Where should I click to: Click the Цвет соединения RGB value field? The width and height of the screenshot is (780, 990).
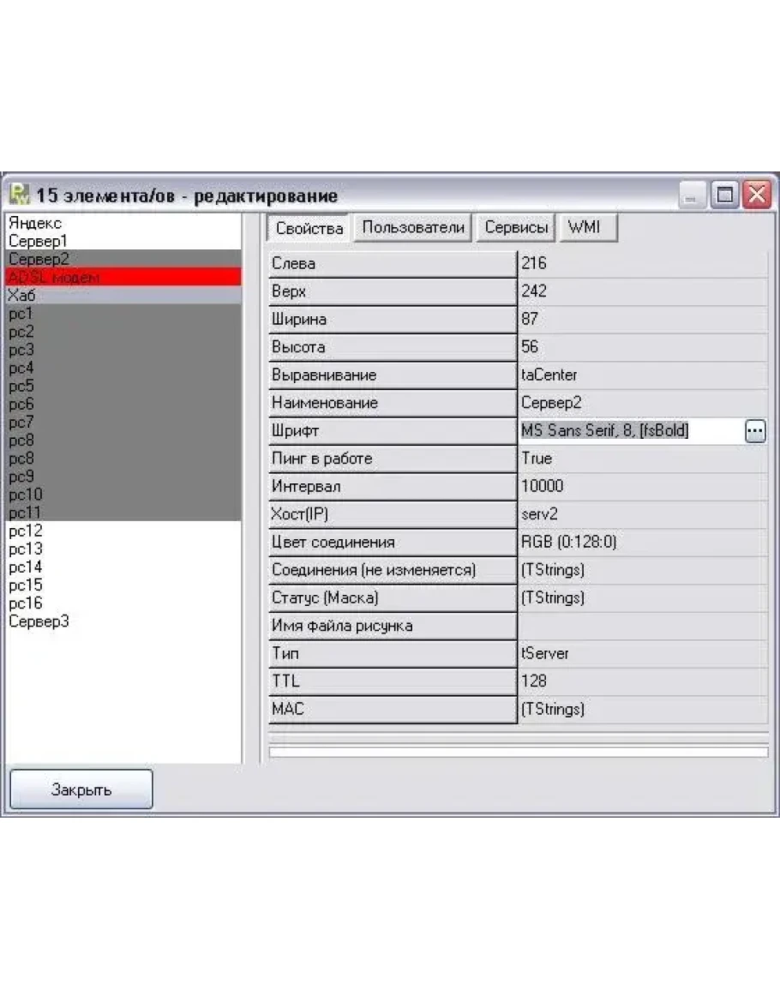point(641,543)
